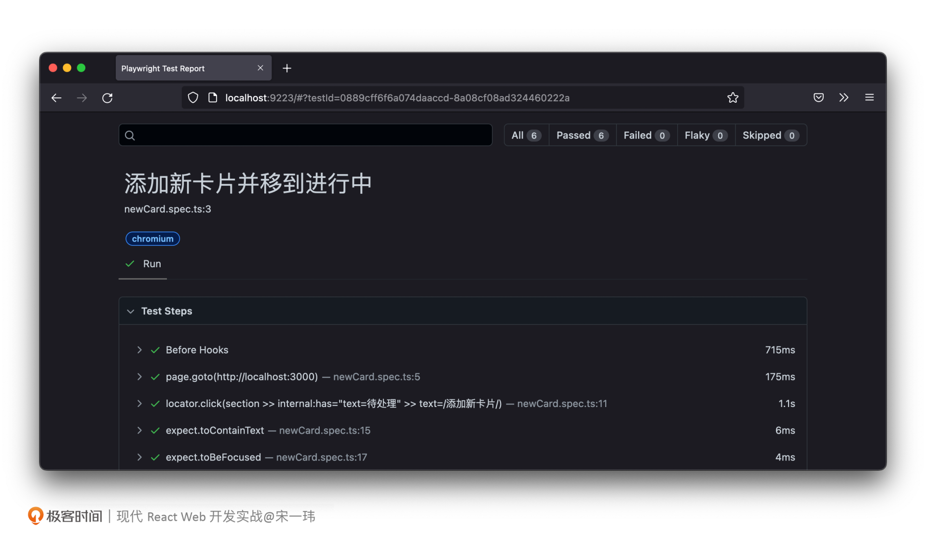Click the chromium project label
The width and height of the screenshot is (926, 544).
[152, 239]
